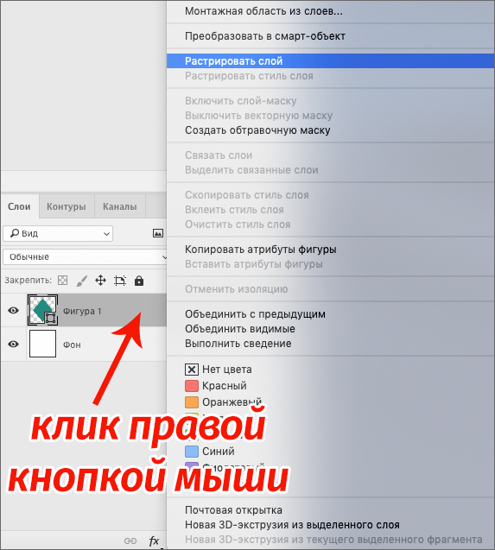Lock transparent pixels checkerboard icon
The width and height of the screenshot is (495, 550).
click(63, 281)
